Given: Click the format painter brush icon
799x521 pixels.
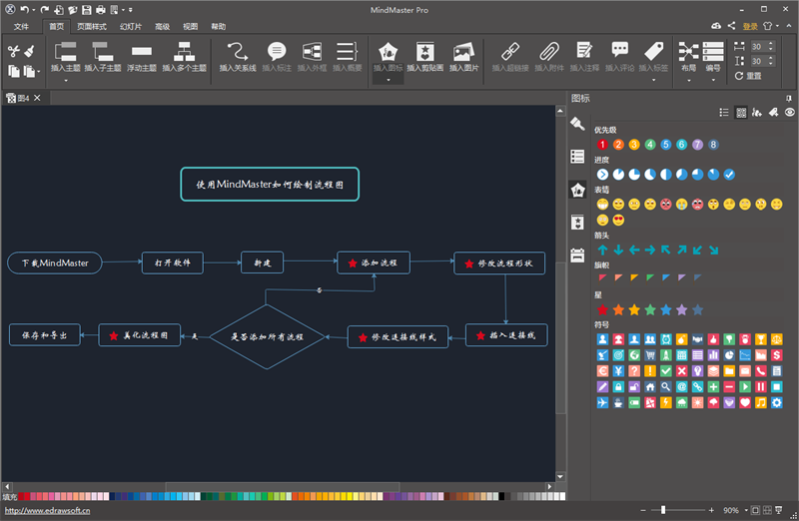Looking at the screenshot, I should coord(30,51).
